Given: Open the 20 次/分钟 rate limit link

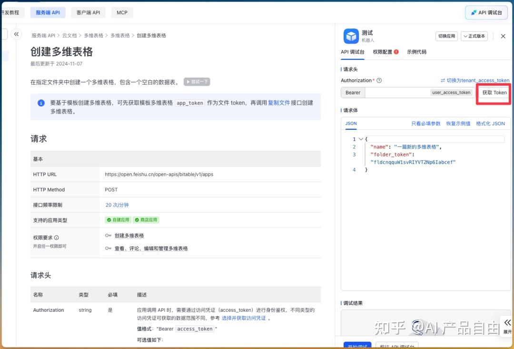Looking at the screenshot, I should click(x=117, y=205).
